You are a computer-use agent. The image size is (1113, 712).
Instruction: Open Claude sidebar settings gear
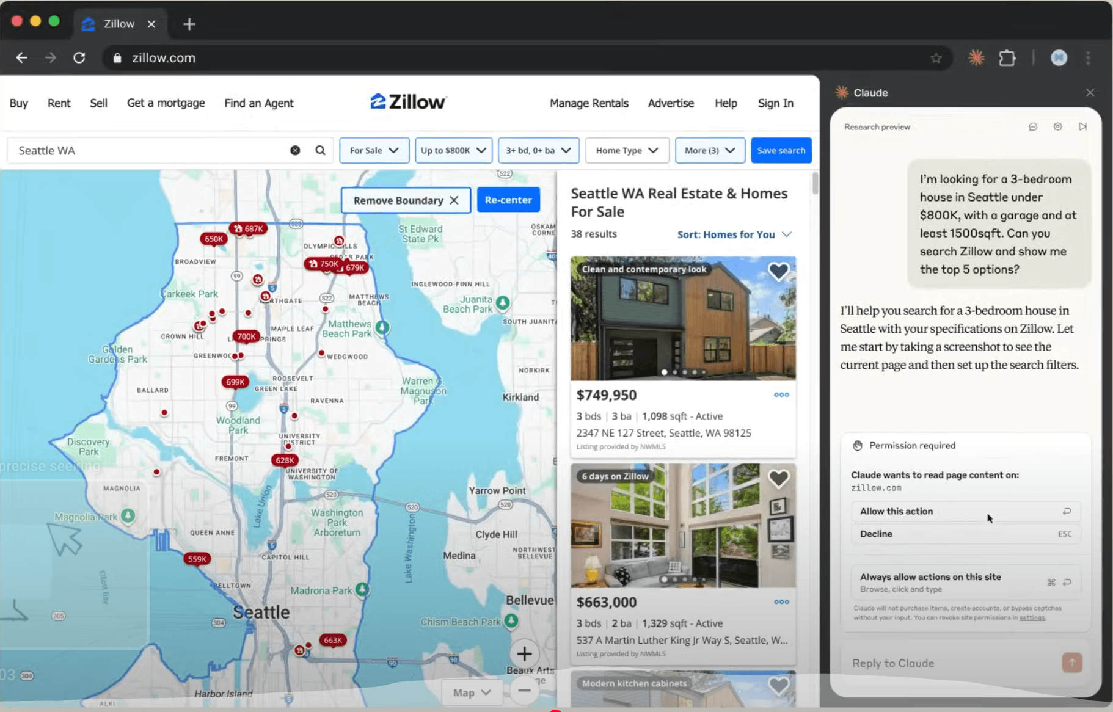(x=1057, y=126)
